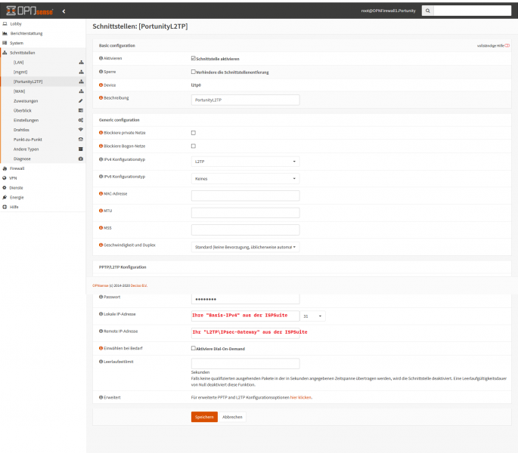Open Firewall menu in sidebar
The height and width of the screenshot is (453, 518).
tap(18, 168)
